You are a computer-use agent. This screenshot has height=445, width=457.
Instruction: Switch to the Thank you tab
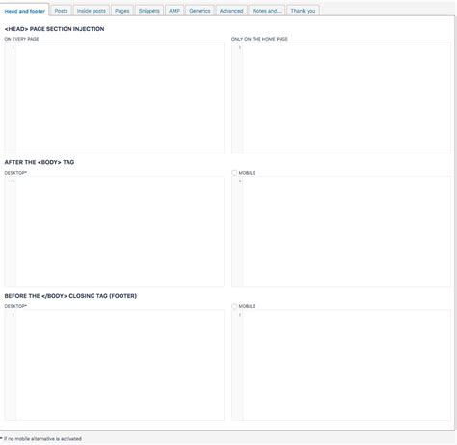pyautogui.click(x=303, y=11)
